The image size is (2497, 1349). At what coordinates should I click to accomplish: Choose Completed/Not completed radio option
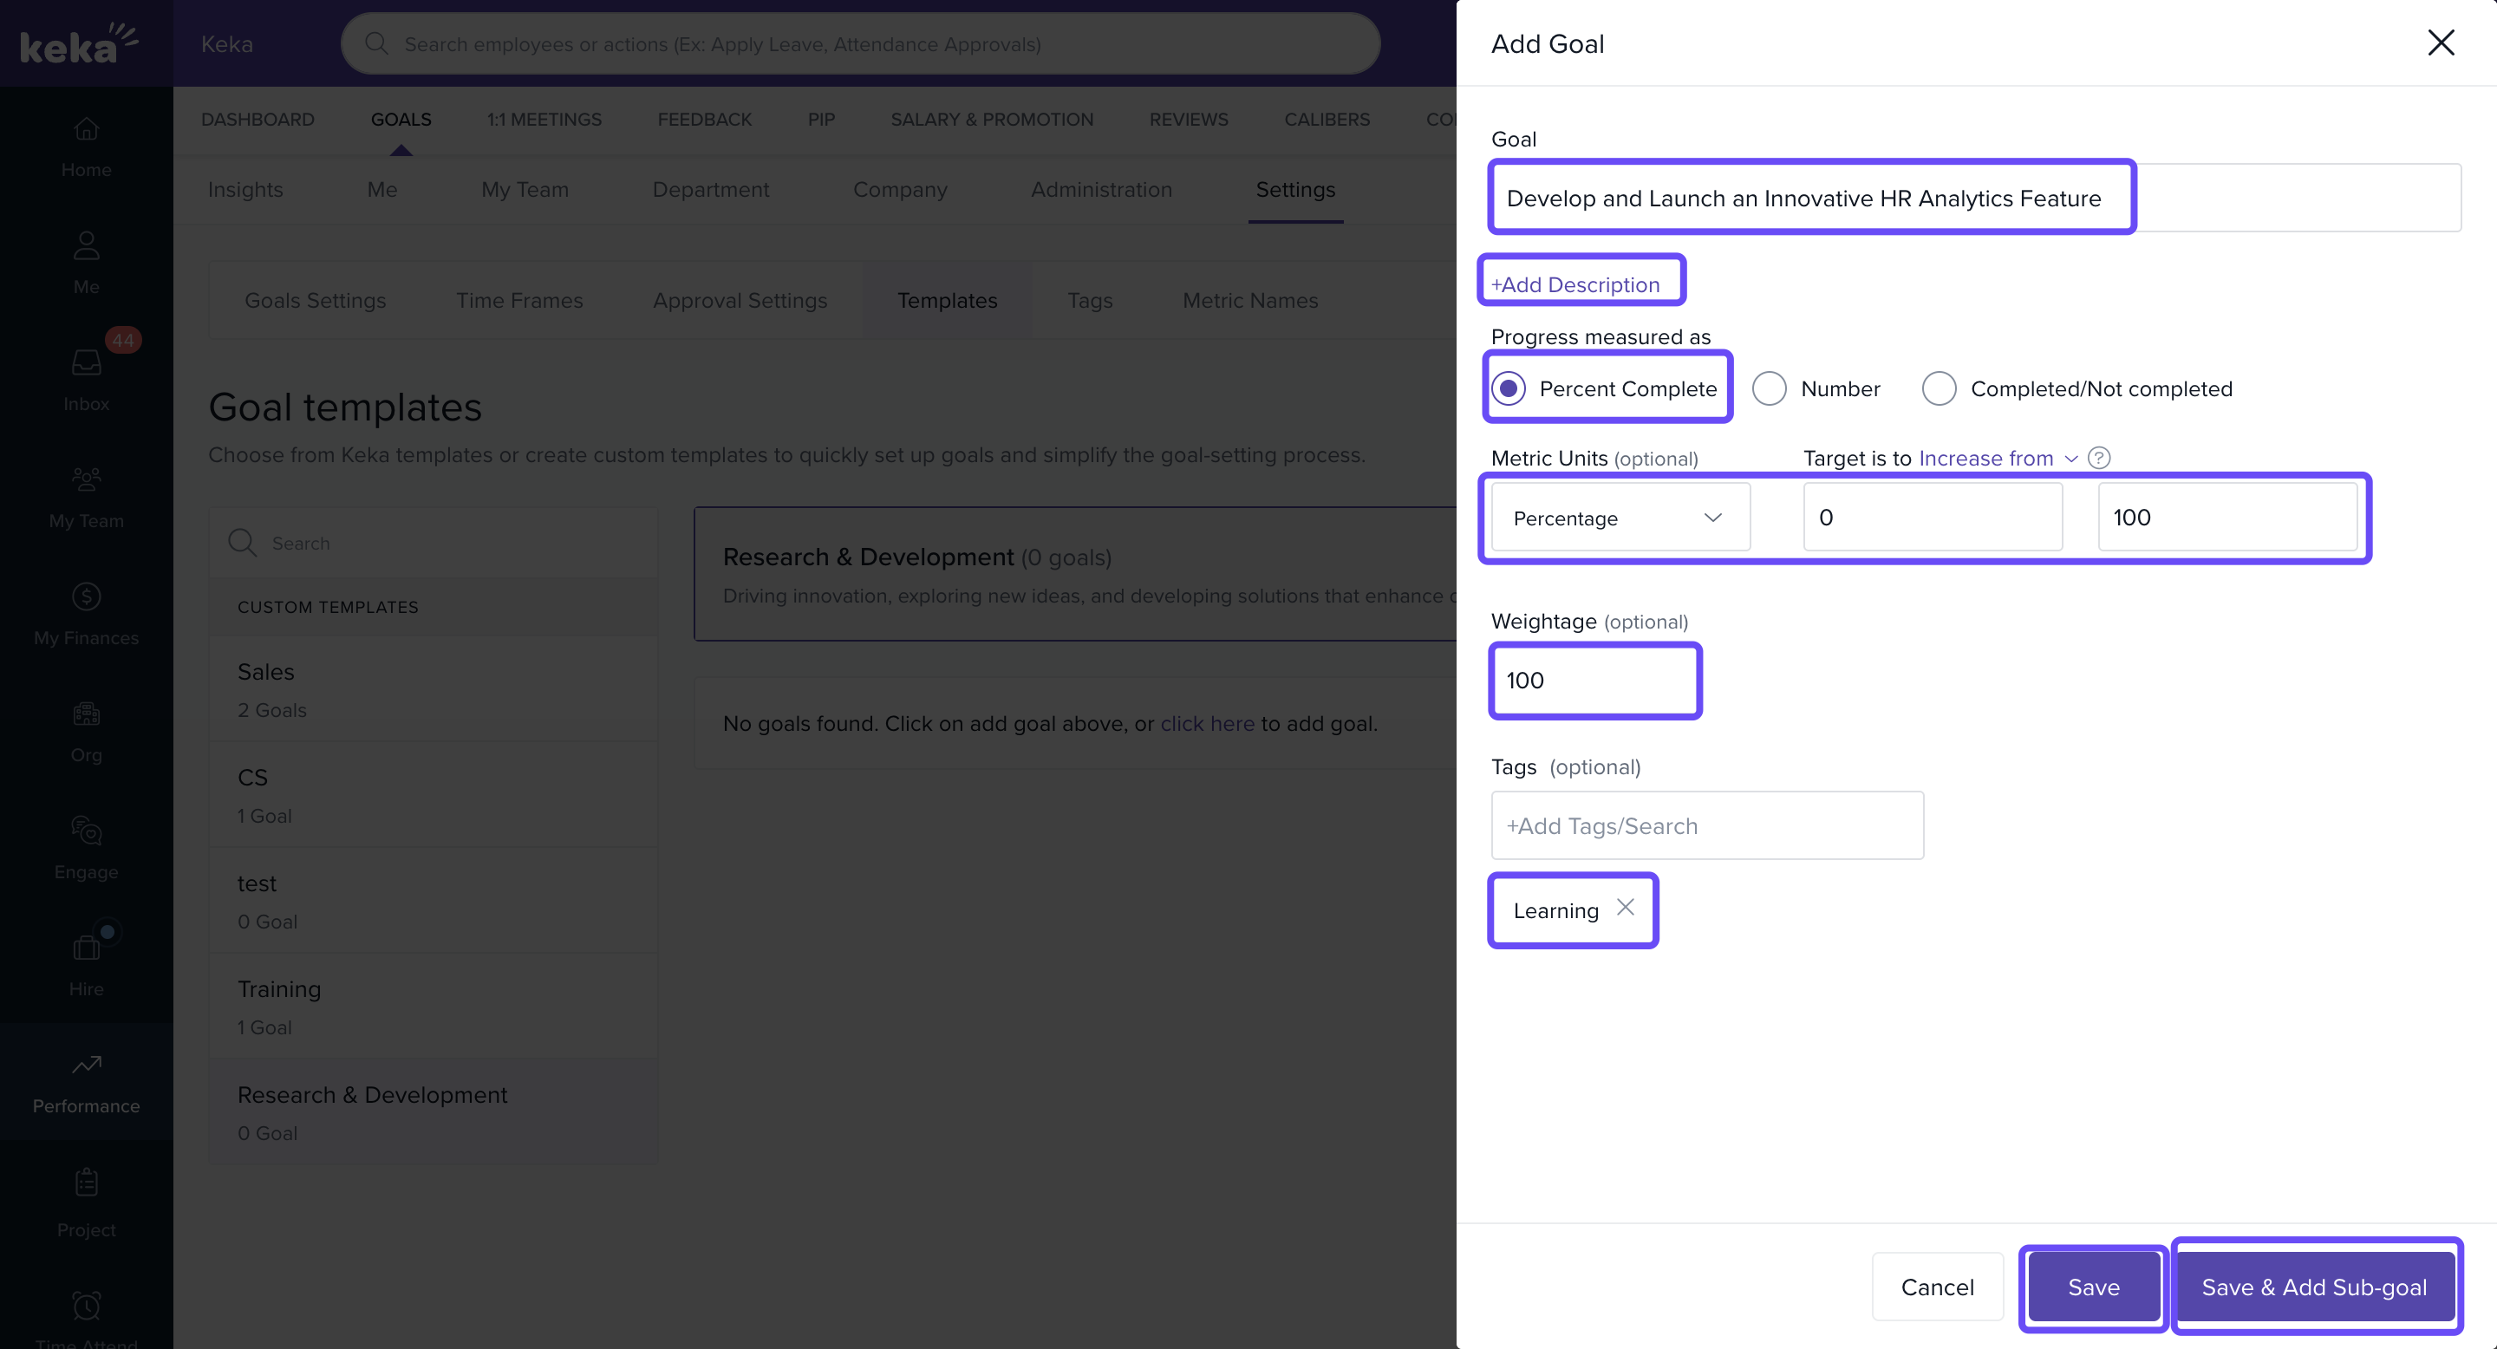[x=1939, y=388]
